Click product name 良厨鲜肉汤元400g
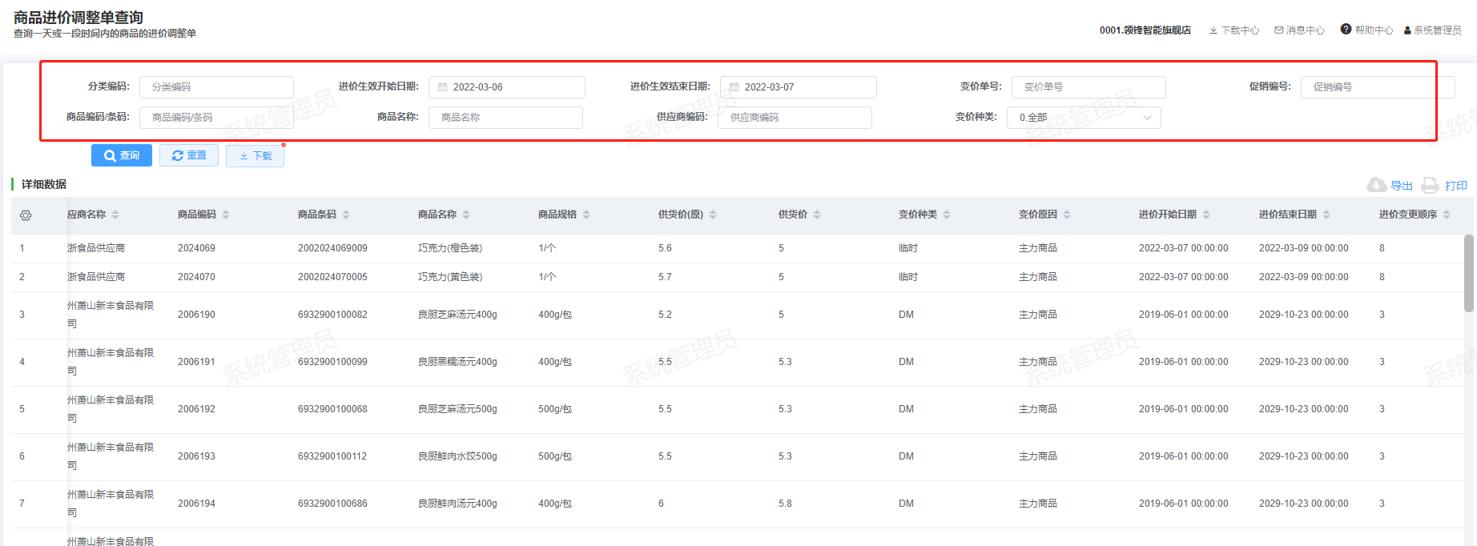The width and height of the screenshot is (1477, 546). [x=457, y=504]
